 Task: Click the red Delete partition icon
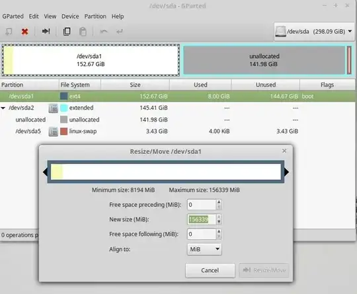click(24, 32)
